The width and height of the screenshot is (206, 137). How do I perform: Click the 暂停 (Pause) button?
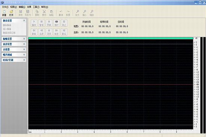click(x=42, y=23)
